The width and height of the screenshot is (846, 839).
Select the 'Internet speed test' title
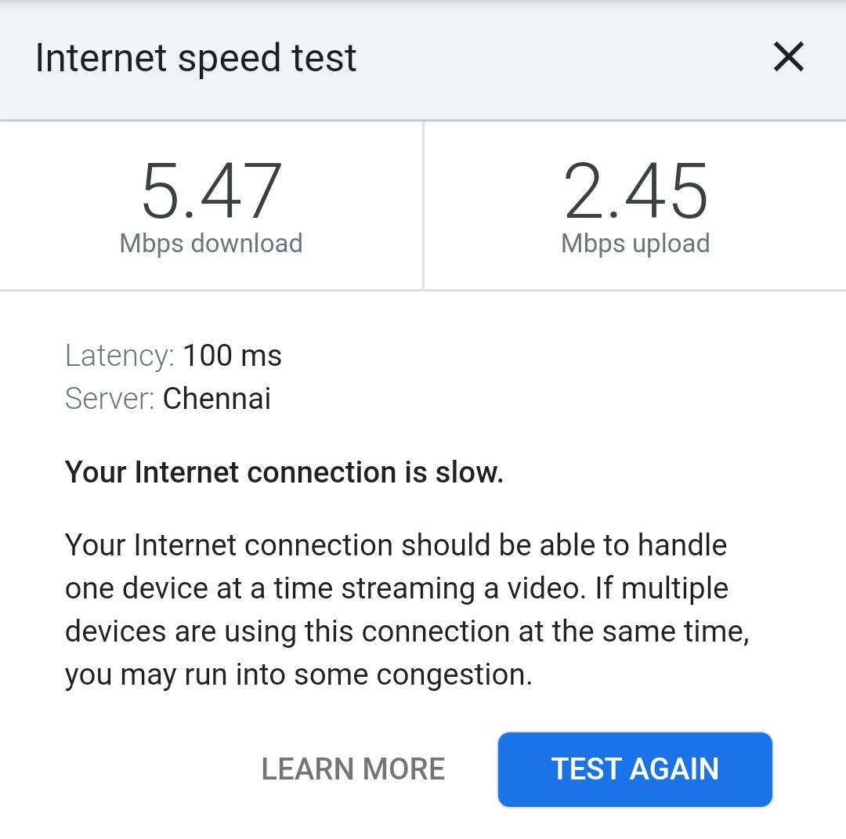(x=196, y=57)
